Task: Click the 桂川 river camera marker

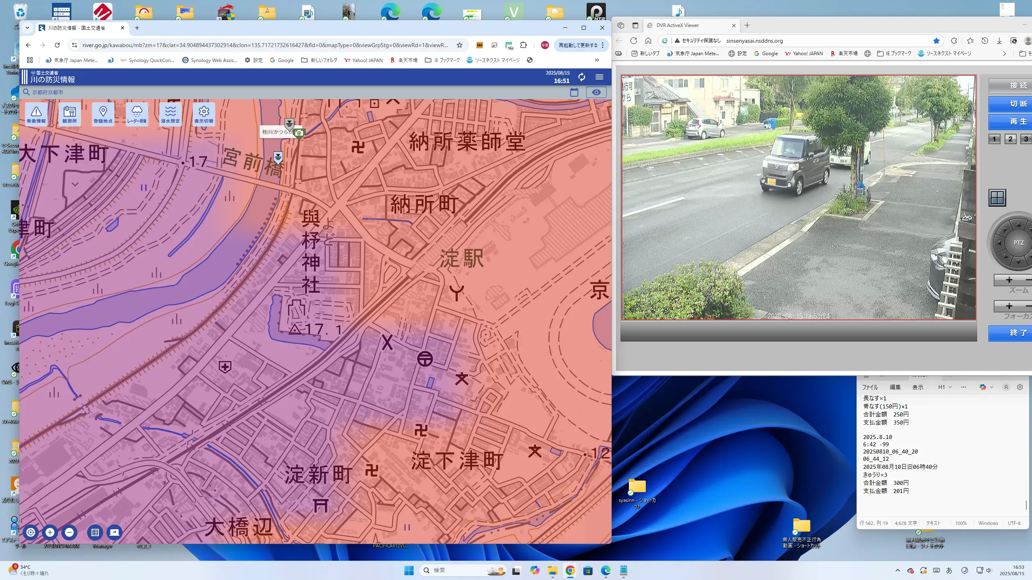Action: [299, 133]
